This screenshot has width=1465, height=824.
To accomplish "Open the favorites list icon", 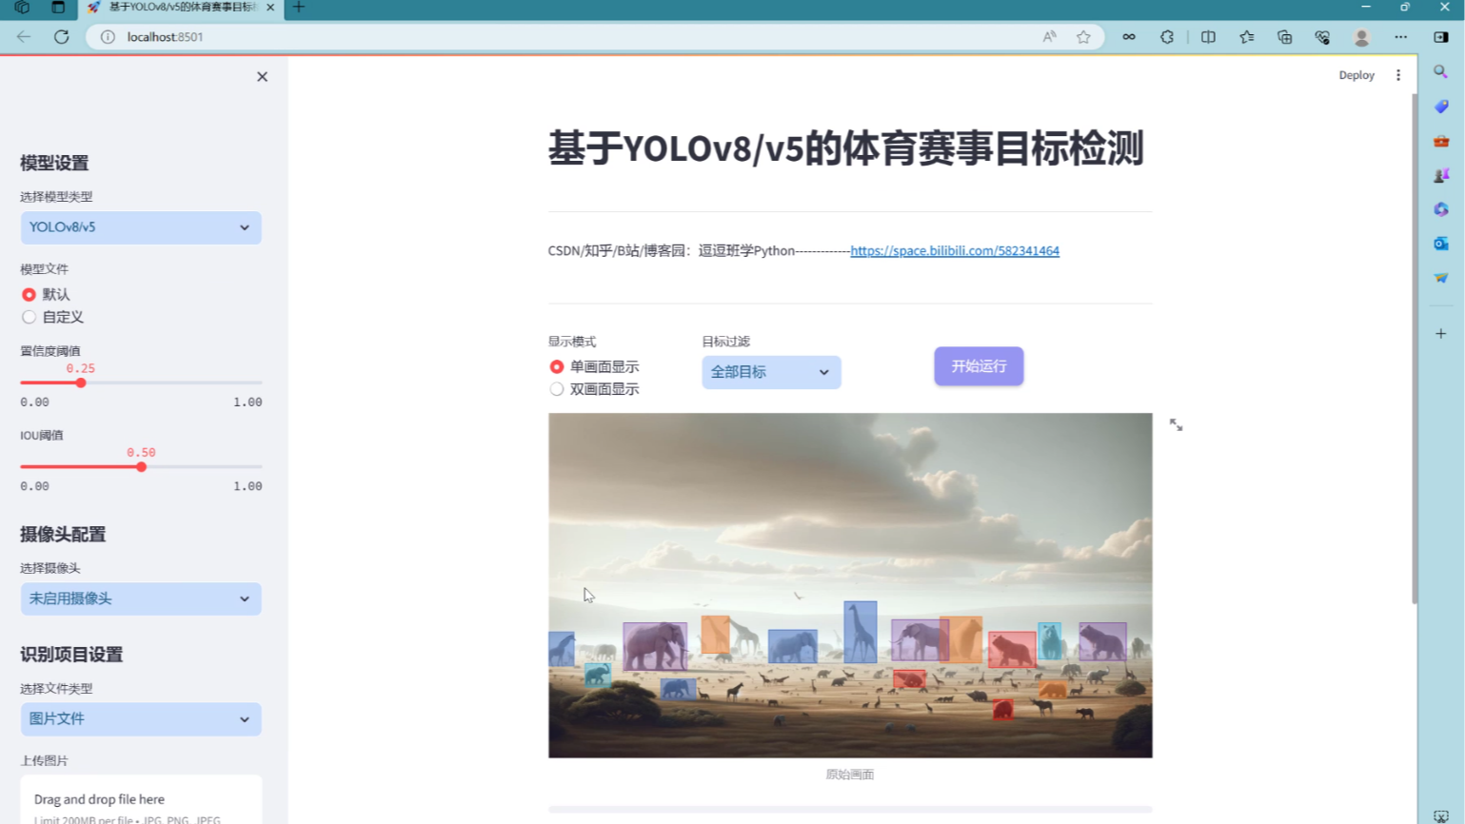I will 1247,37.
